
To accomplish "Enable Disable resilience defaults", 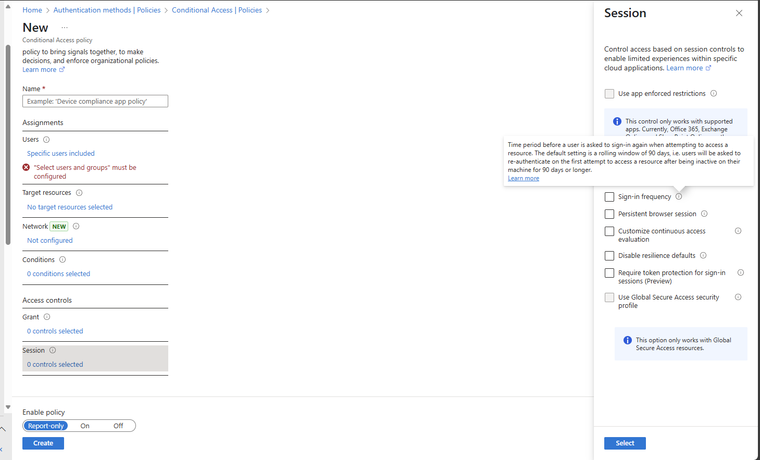I will 609,255.
